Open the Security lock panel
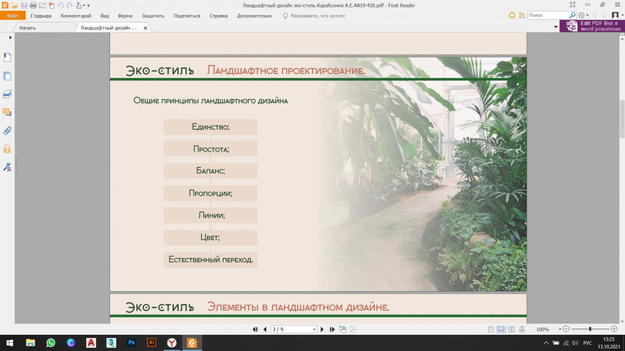 click(x=7, y=148)
